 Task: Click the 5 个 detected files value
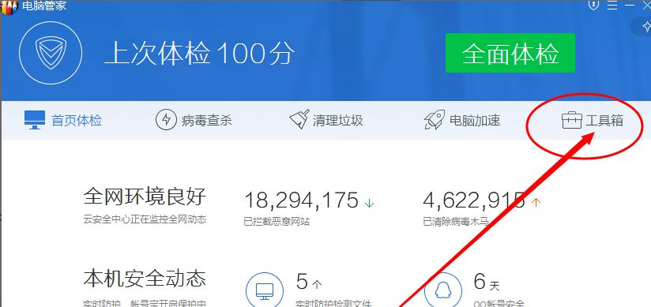click(310, 282)
